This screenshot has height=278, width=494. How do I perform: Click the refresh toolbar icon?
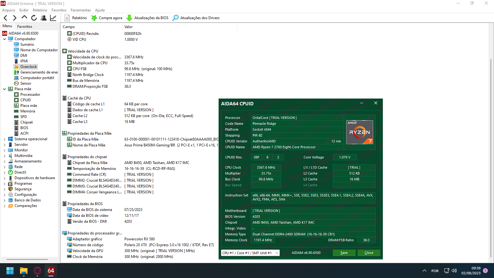(x=34, y=18)
